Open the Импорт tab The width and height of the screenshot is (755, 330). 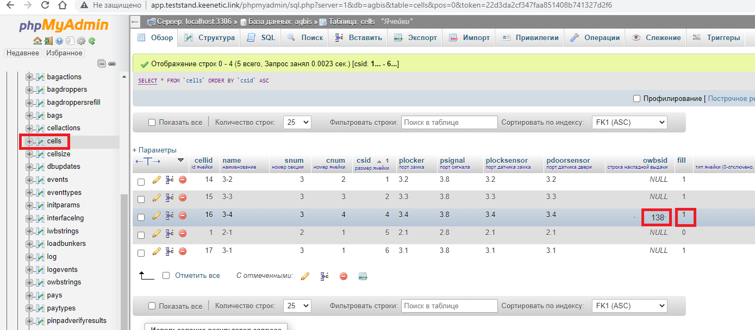tap(469, 38)
